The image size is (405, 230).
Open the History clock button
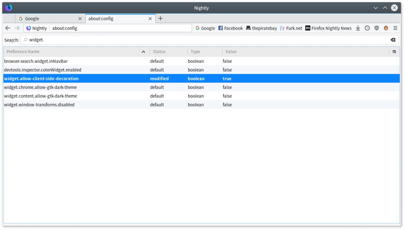pyautogui.click(x=367, y=28)
